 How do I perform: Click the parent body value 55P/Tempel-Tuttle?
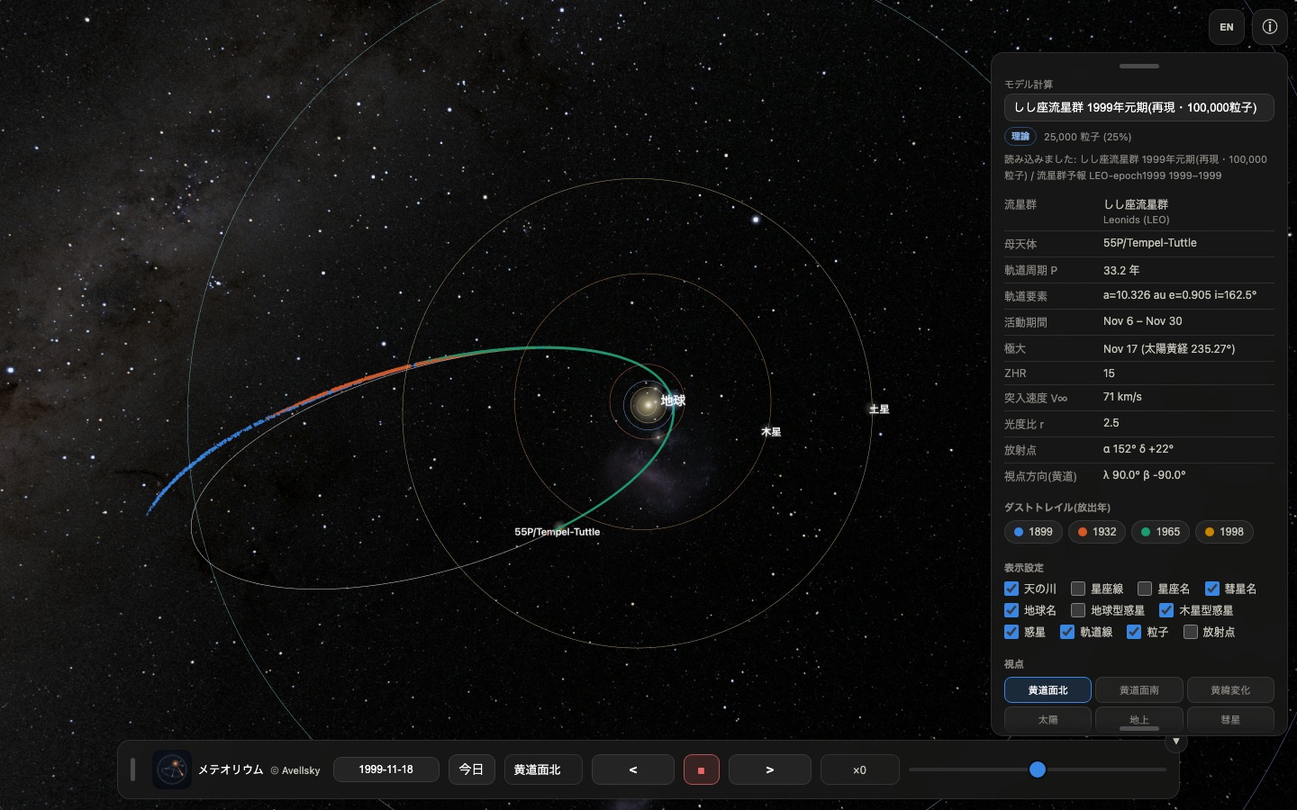click(1149, 243)
